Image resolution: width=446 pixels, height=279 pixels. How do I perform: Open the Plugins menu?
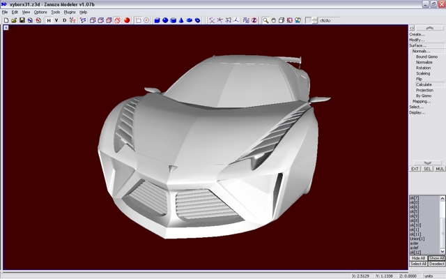(x=70, y=12)
